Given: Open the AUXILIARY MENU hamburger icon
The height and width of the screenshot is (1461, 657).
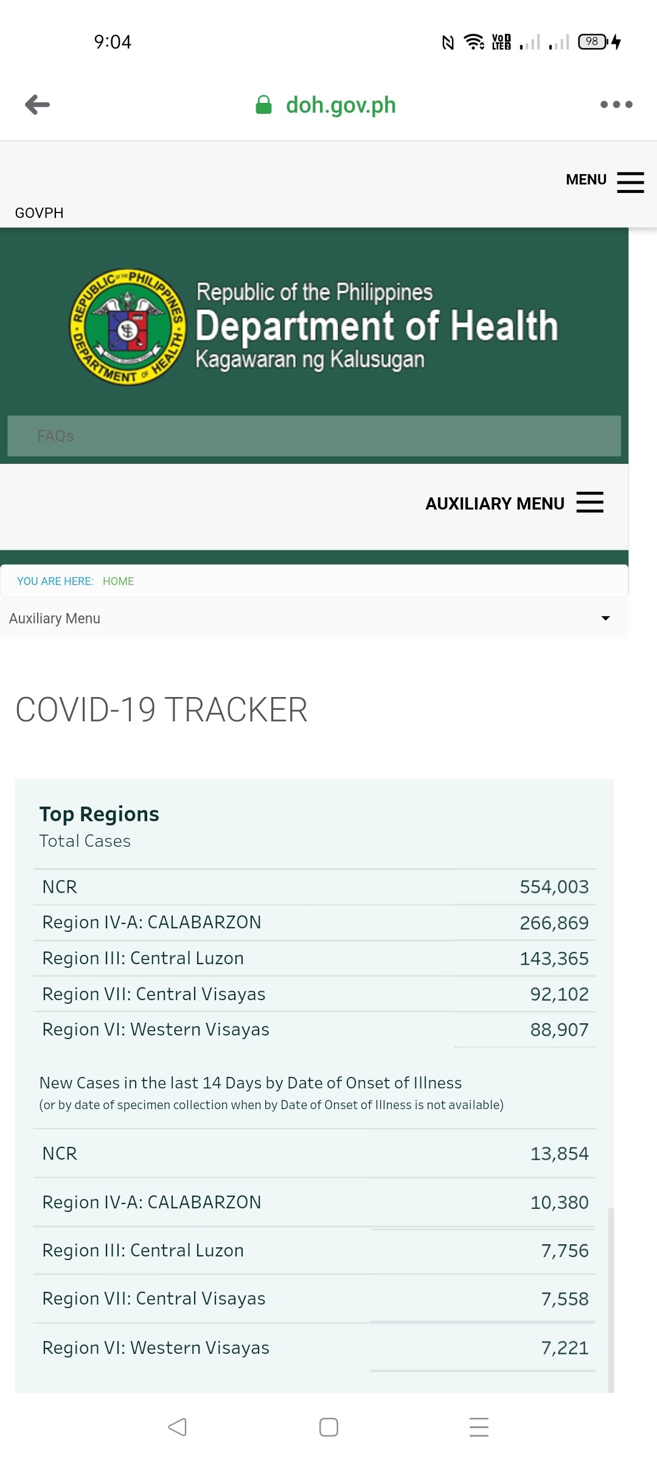Looking at the screenshot, I should coord(589,502).
